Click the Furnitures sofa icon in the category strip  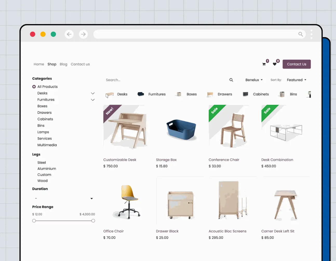coord(141,94)
